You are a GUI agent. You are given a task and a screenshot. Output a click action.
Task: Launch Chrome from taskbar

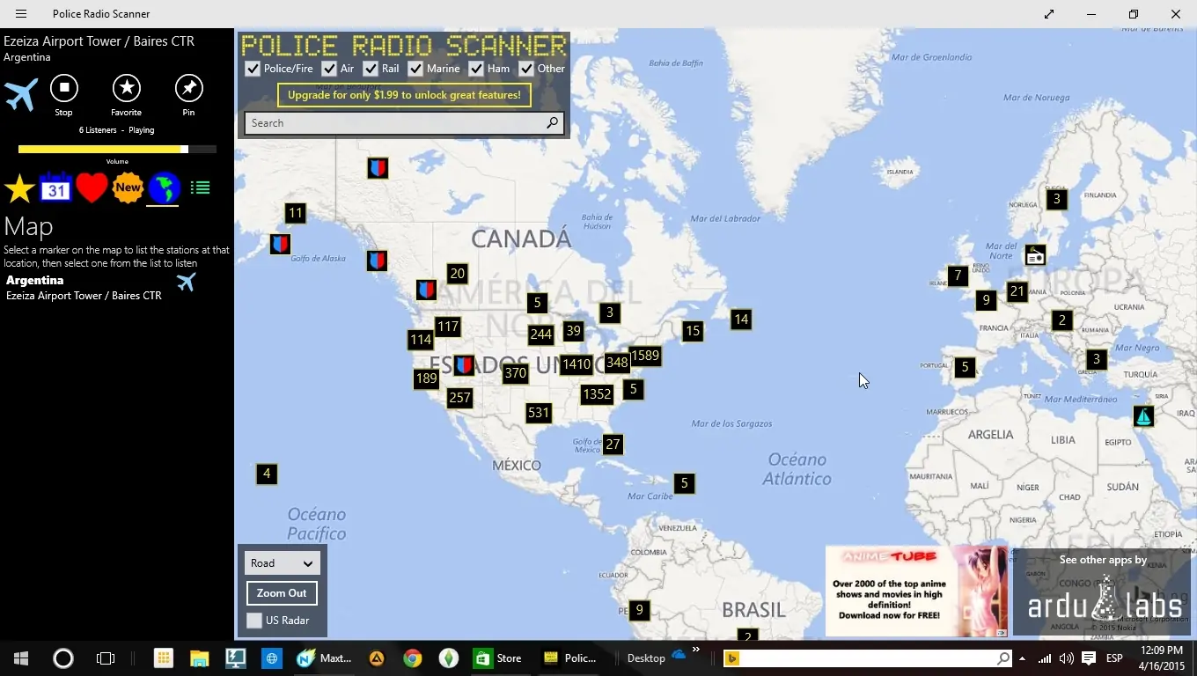[412, 658]
